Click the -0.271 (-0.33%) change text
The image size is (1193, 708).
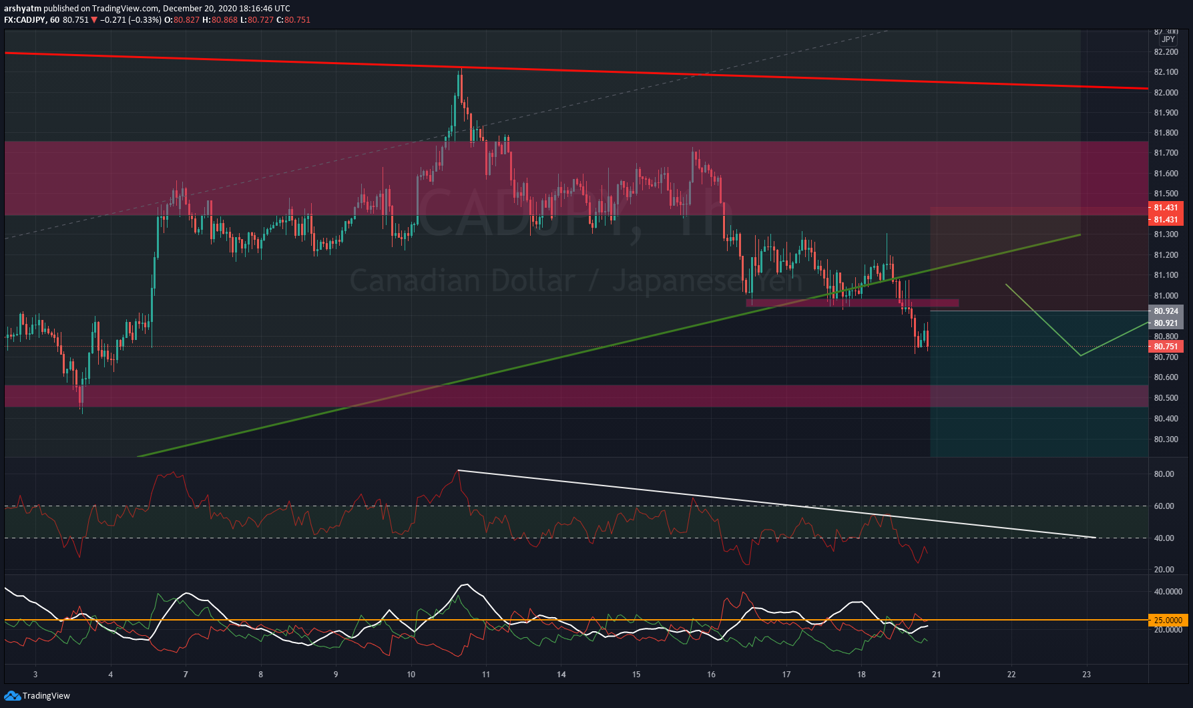(131, 20)
